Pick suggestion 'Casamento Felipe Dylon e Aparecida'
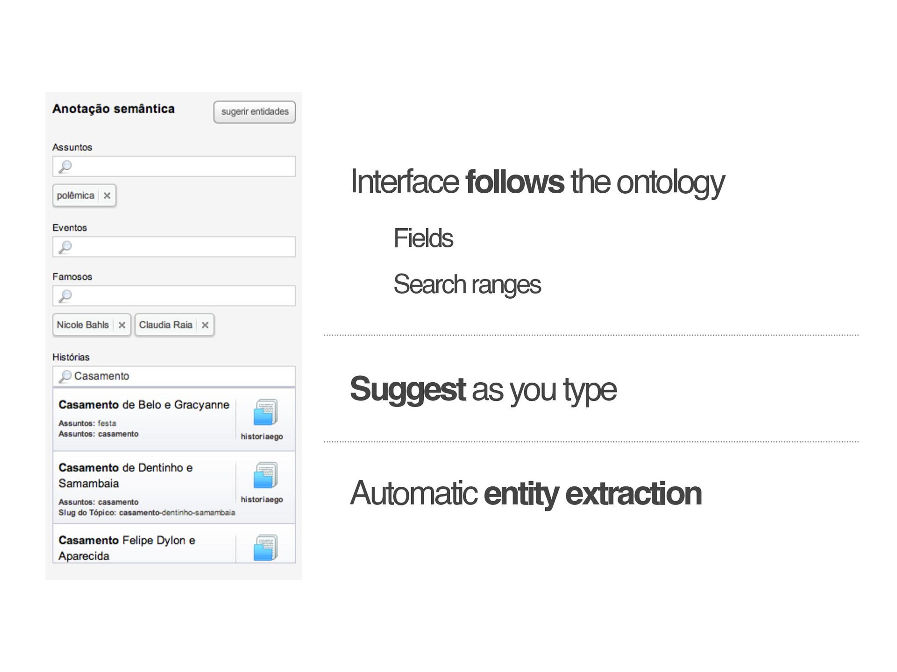Screen dimensions: 897x672 tap(127, 548)
